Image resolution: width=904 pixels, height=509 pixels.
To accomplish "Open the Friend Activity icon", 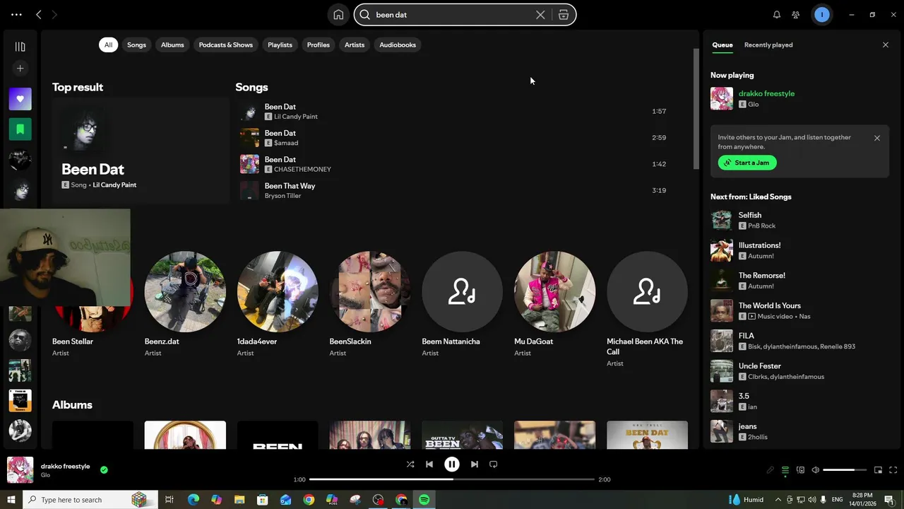I will point(796,15).
